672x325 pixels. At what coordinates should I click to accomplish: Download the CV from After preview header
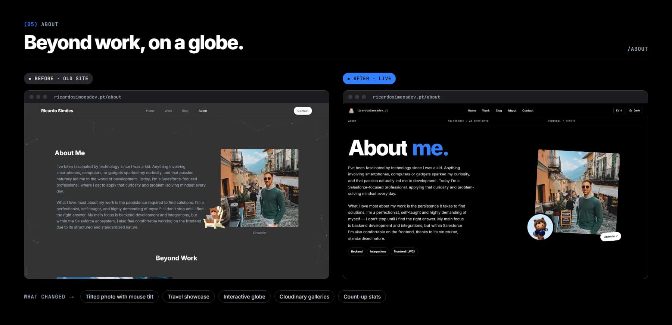click(x=619, y=110)
